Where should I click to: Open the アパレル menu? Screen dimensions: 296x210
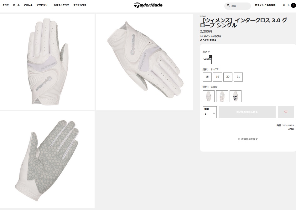tap(28, 5)
